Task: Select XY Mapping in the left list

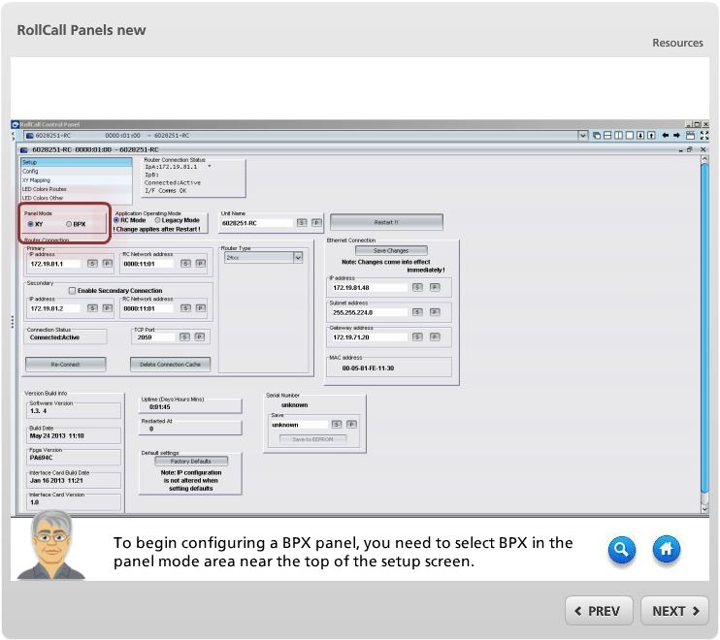Action: [36, 179]
